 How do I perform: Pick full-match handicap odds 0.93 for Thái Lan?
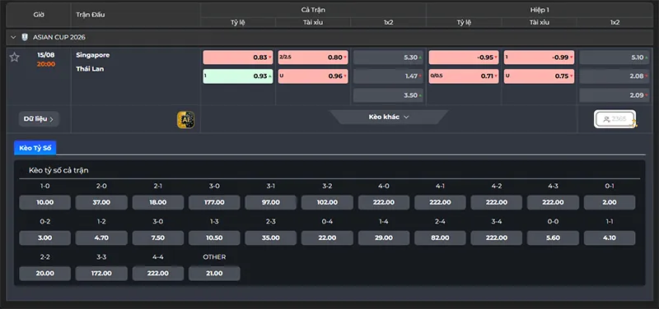coord(238,76)
